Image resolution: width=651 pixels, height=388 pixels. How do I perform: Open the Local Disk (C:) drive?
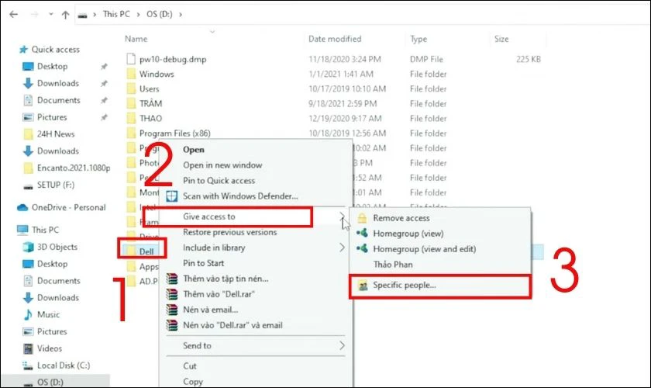click(x=64, y=365)
